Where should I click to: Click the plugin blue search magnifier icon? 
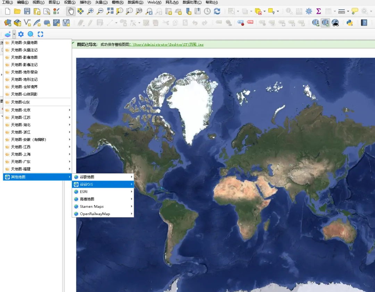pyautogui.click(x=31, y=34)
